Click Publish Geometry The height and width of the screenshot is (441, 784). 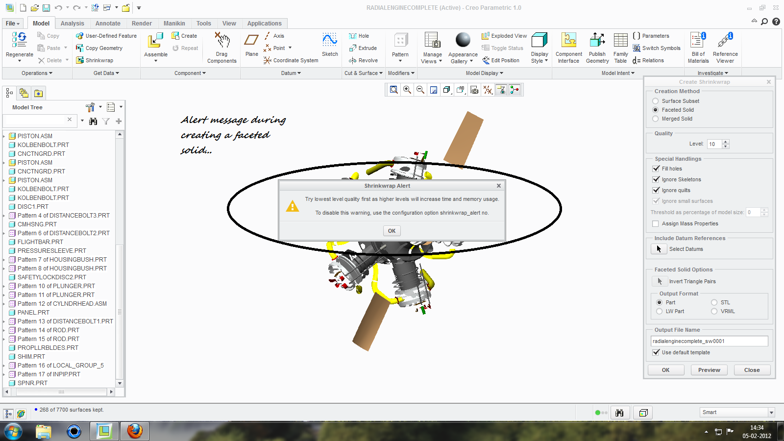pos(597,48)
